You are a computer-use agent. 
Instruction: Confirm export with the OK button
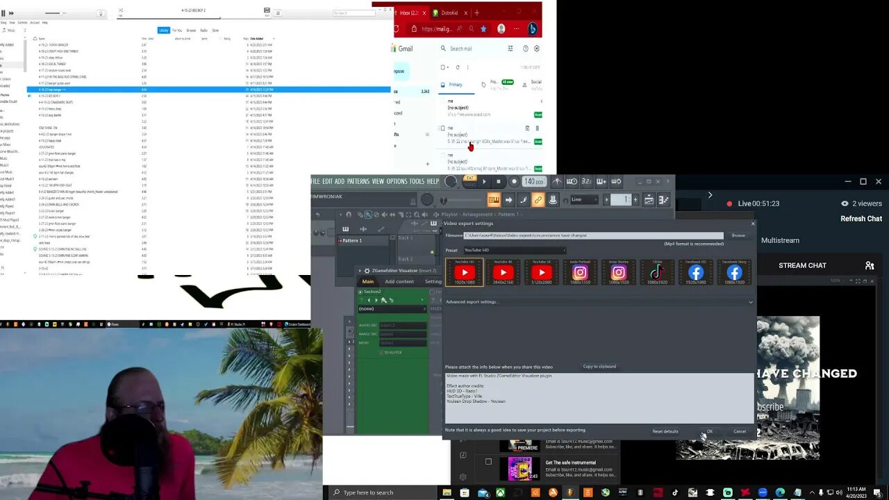(x=709, y=431)
